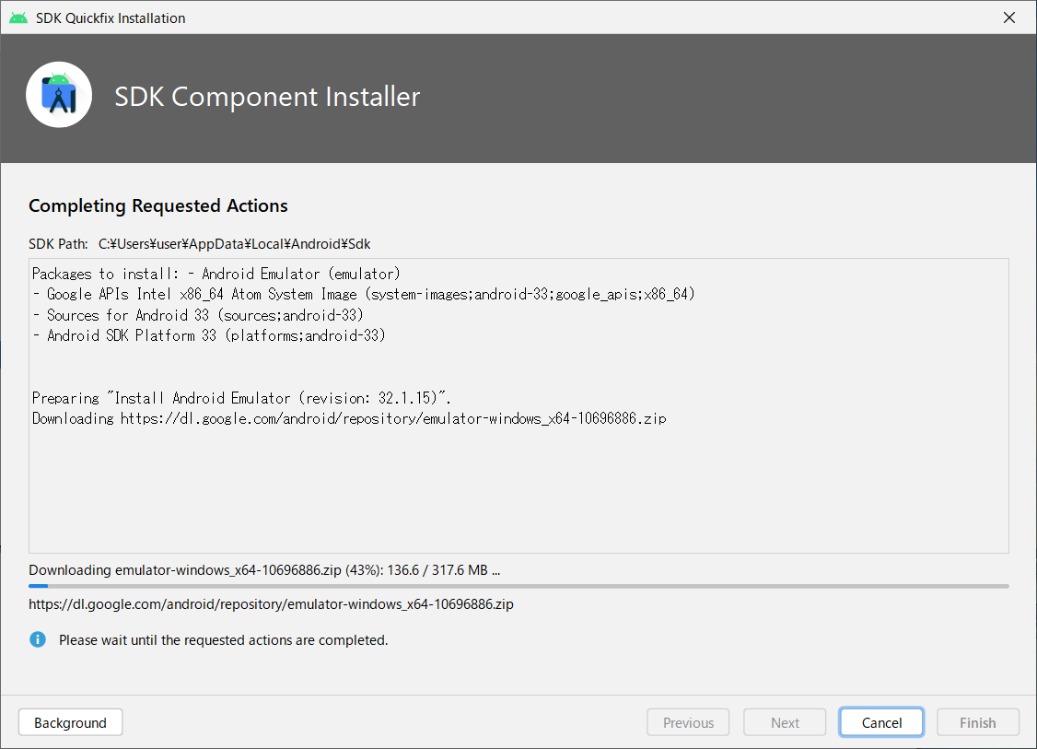Click the Cancel button

[x=880, y=721]
